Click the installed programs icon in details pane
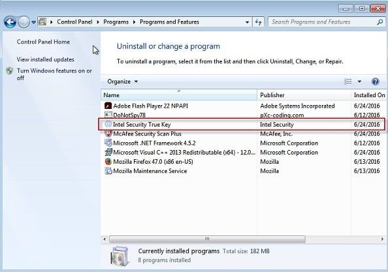The image size is (388, 272). 120,256
